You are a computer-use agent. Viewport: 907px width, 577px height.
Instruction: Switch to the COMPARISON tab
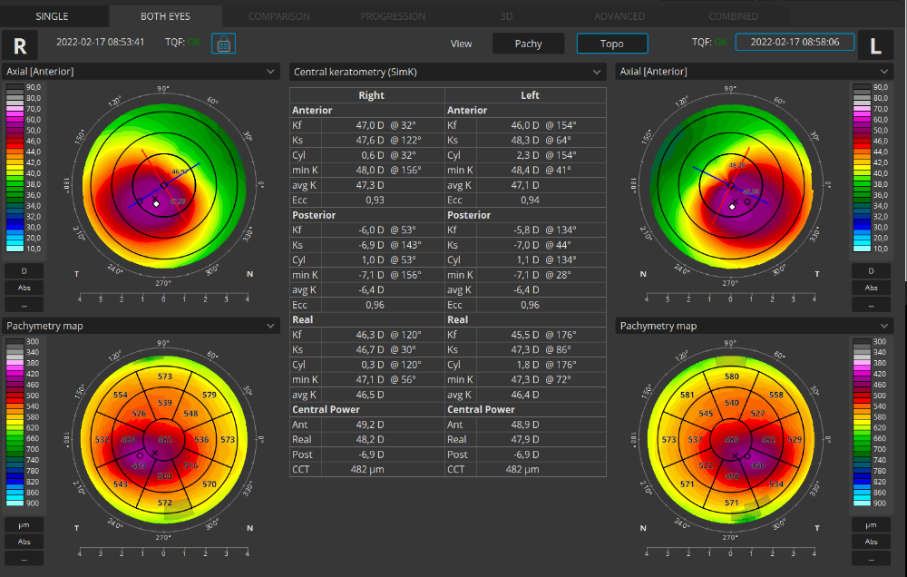point(278,16)
